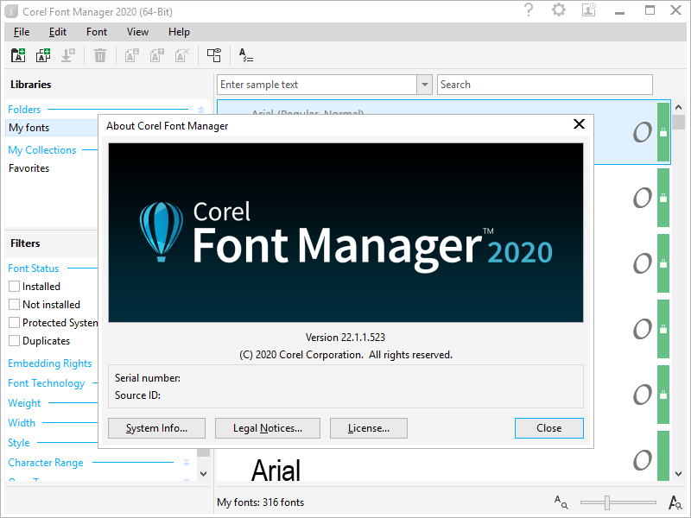This screenshot has height=518, width=691.
Task: Click the Remove from collection toolbar icon
Action: click(182, 55)
